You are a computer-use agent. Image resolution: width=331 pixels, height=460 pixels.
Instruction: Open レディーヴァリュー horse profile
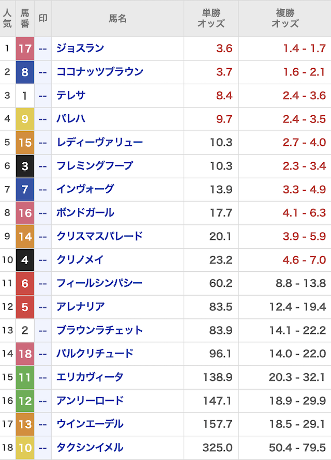pyautogui.click(x=99, y=142)
